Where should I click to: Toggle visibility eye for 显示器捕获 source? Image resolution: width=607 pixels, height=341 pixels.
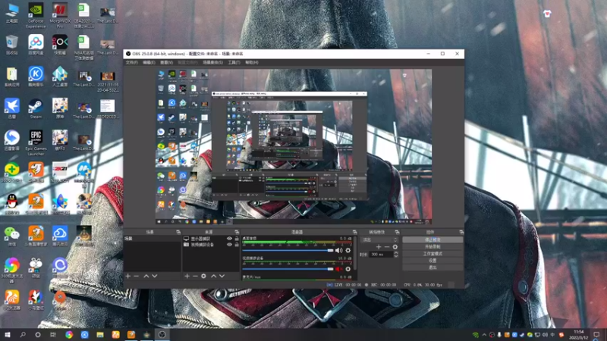tap(229, 239)
